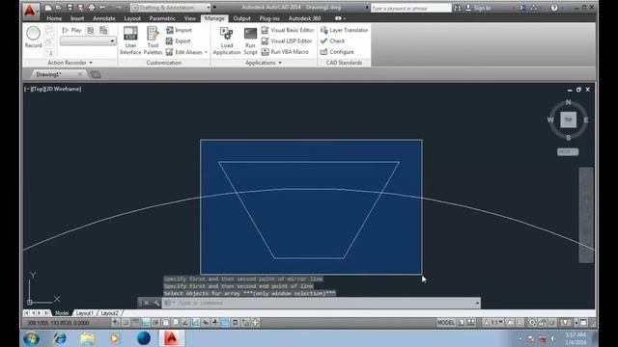Open the Visual LISP Editor
Image resolution: width=618 pixels, height=347 pixels.
(x=287, y=40)
